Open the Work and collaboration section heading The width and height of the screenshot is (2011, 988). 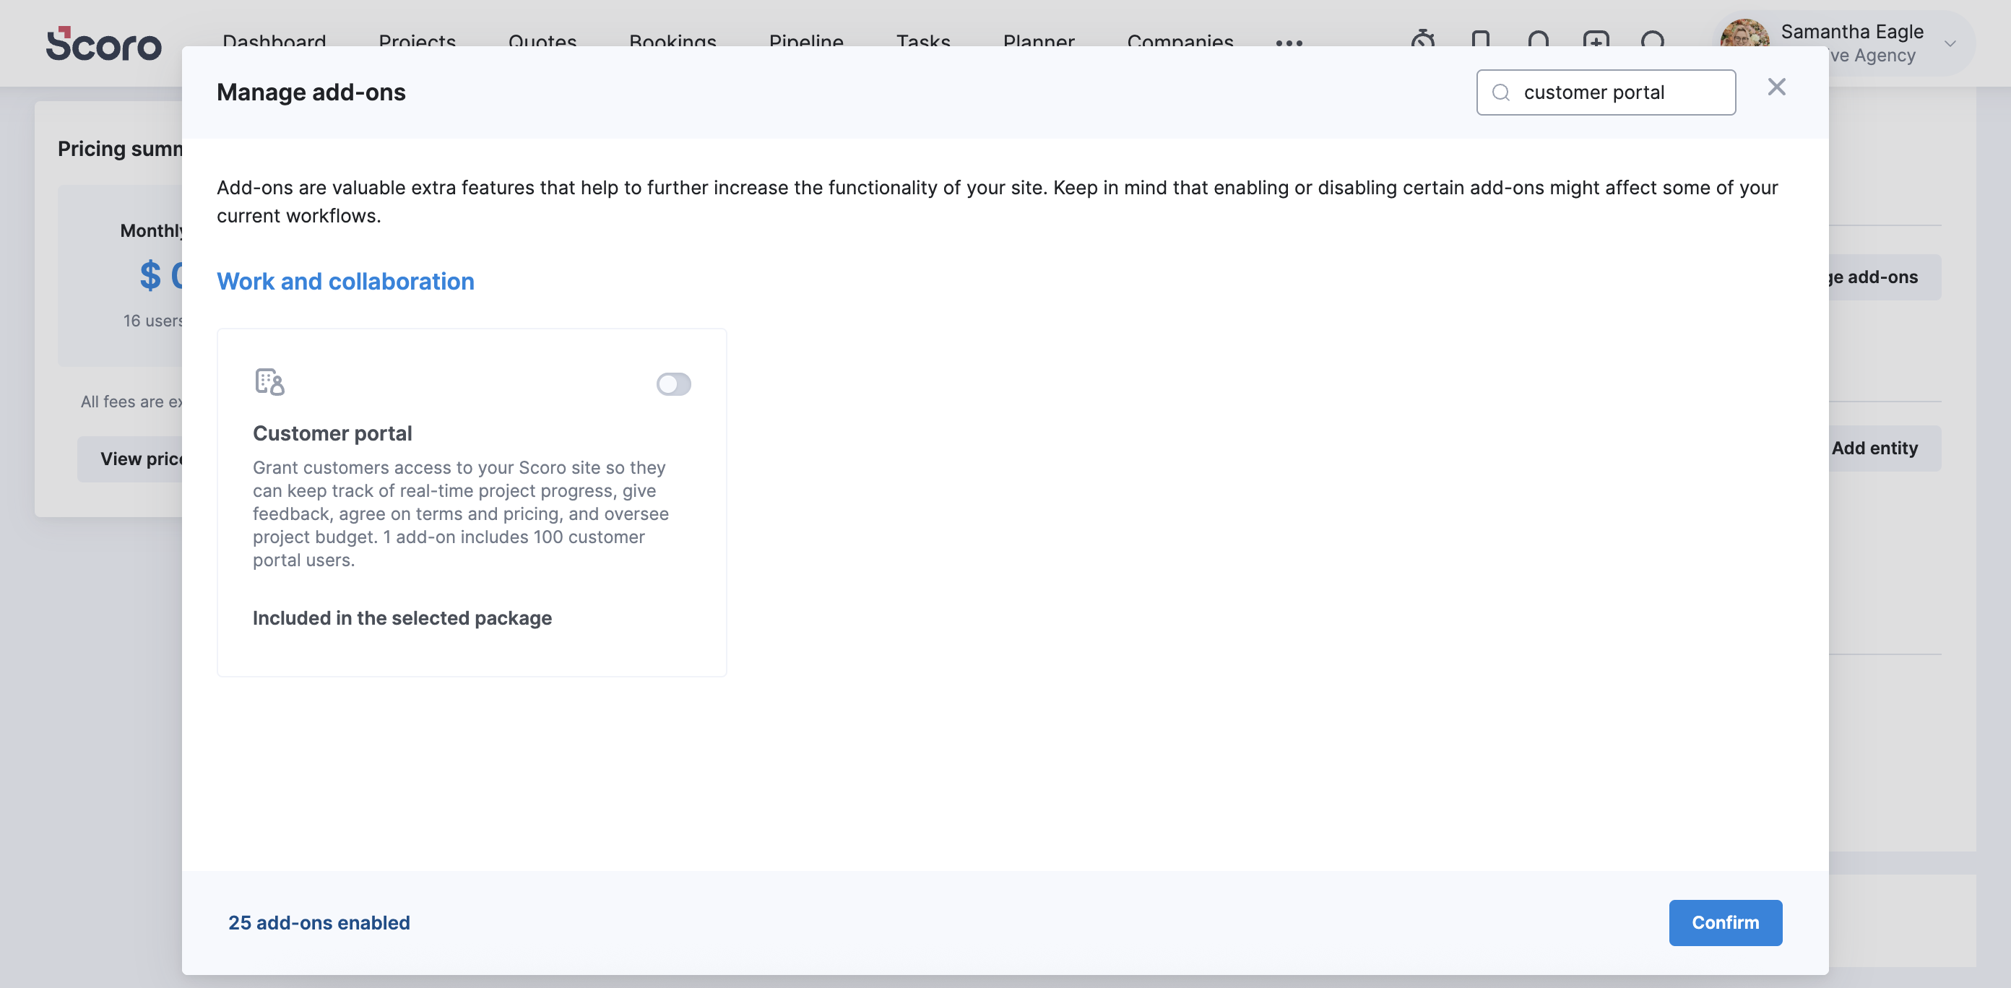(346, 281)
